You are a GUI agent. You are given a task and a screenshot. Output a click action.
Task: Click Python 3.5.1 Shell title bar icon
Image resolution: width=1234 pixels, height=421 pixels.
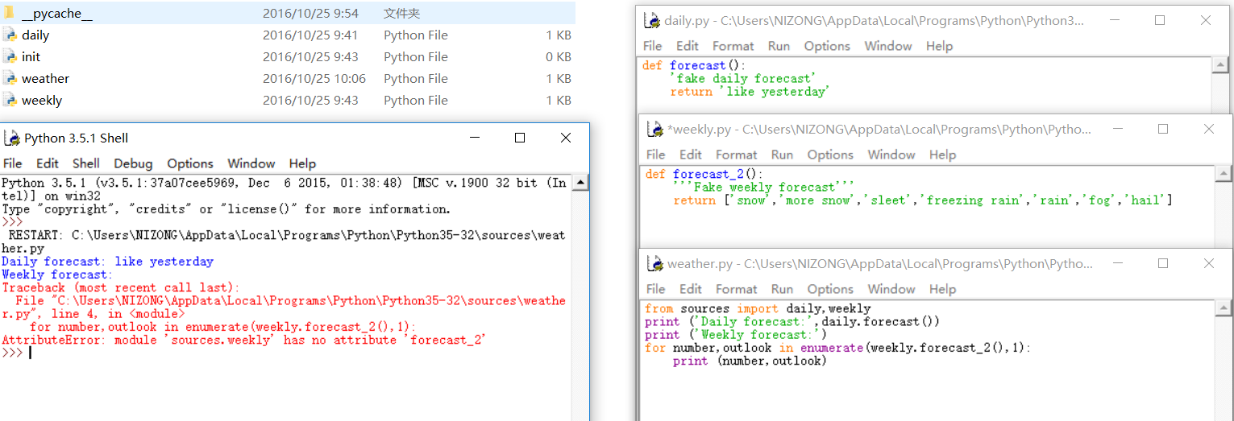pos(11,138)
